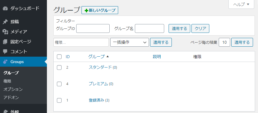Expand the ヘルプ help tab

[x=241, y=4]
